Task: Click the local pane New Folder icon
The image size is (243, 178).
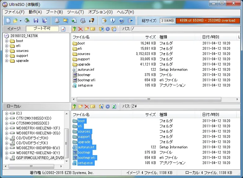Action: 80,106
